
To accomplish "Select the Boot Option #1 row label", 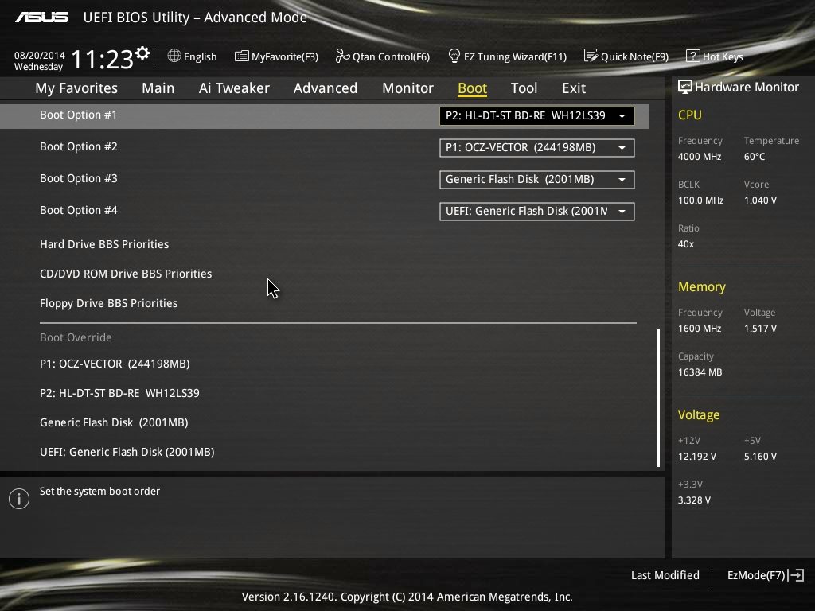I will tap(79, 115).
